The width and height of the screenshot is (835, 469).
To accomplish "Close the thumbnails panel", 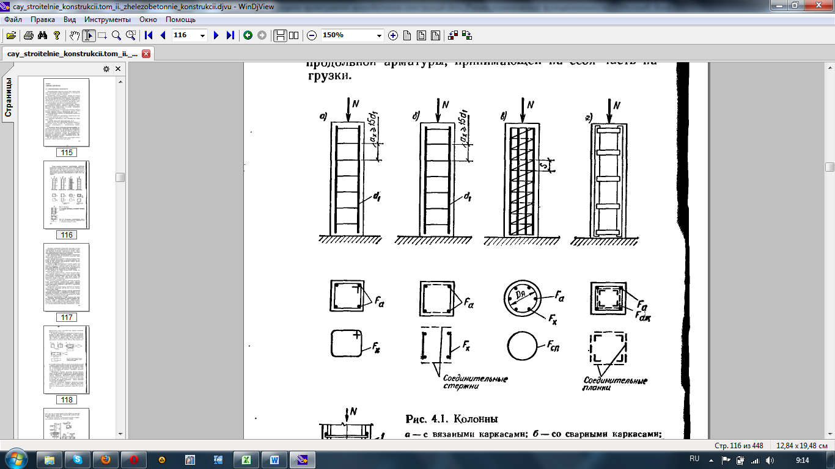I will (118, 69).
